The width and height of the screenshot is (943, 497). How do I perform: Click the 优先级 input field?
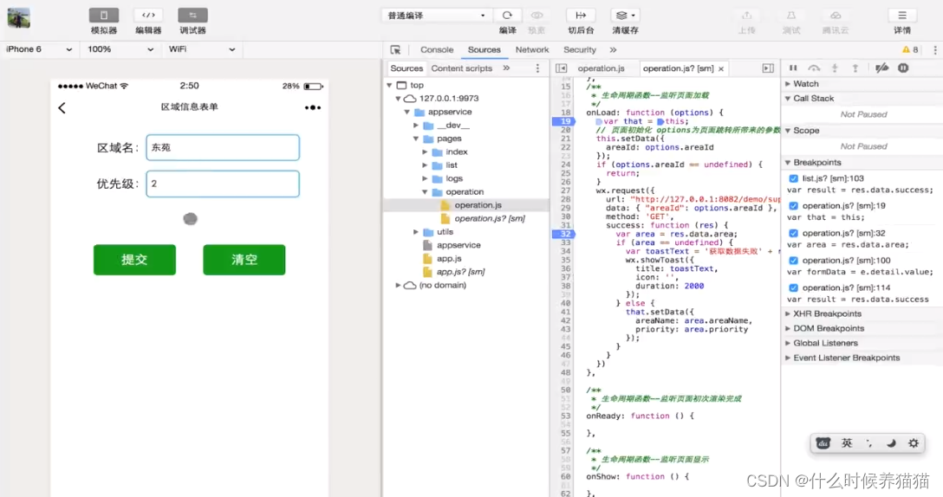point(223,184)
